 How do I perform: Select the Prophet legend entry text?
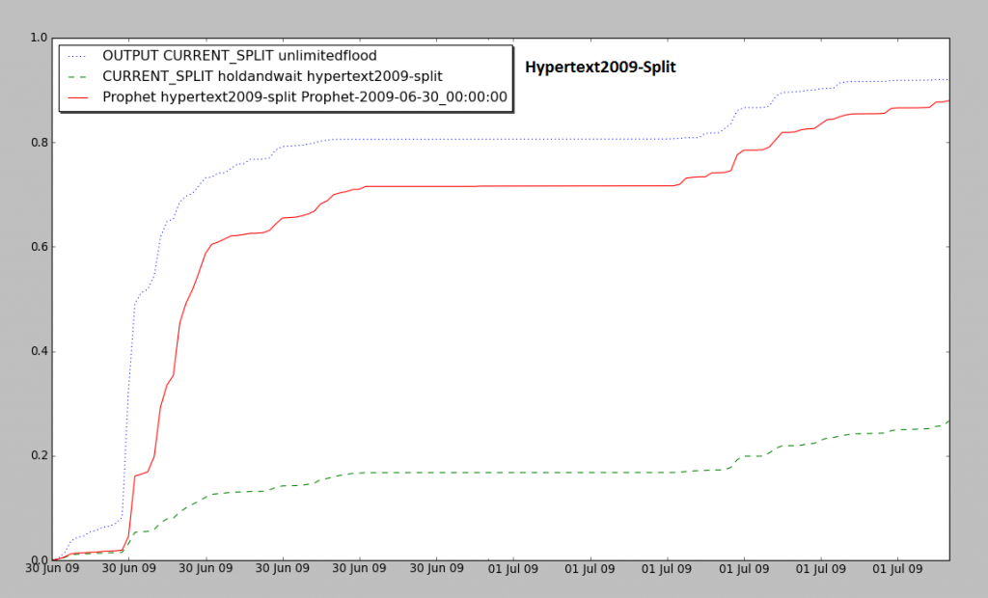(305, 96)
